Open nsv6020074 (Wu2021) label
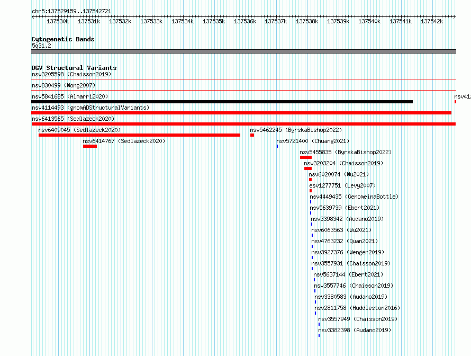The width and height of the screenshot is (471, 356). tap(339, 174)
